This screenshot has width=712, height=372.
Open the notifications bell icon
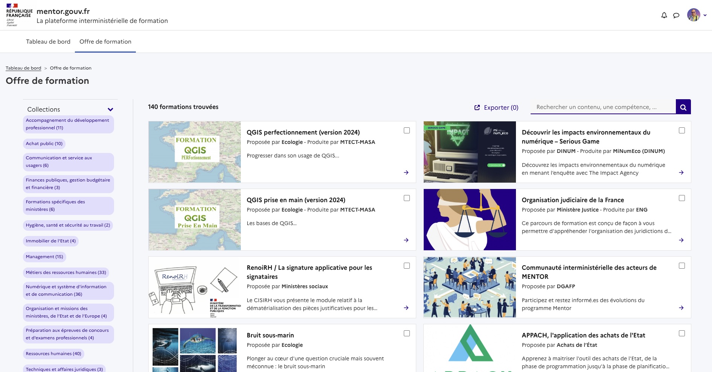pyautogui.click(x=664, y=15)
